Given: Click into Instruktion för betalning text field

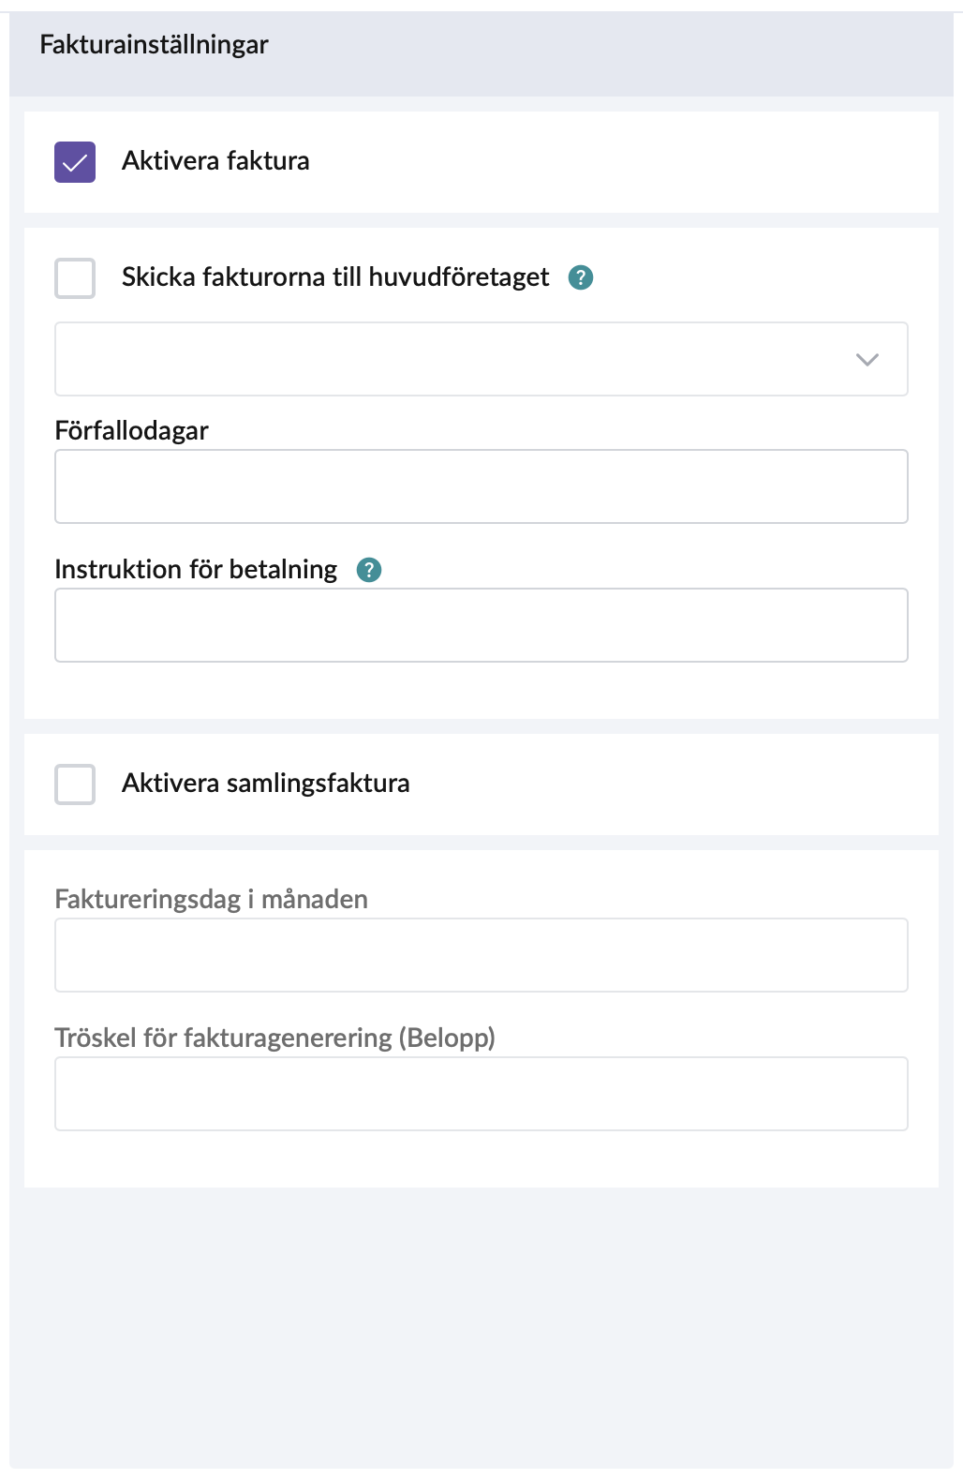Looking at the screenshot, I should point(481,625).
